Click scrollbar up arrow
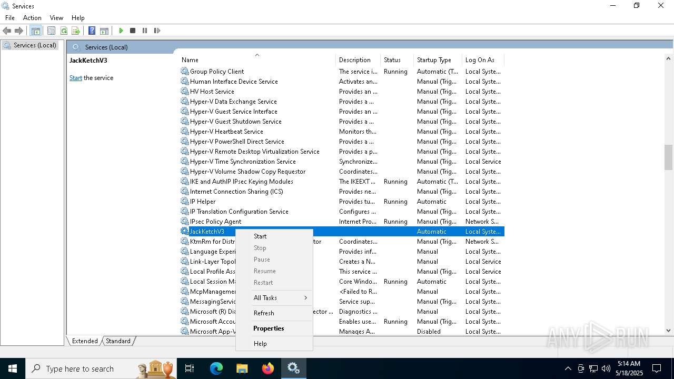The image size is (674, 379). 668,58
